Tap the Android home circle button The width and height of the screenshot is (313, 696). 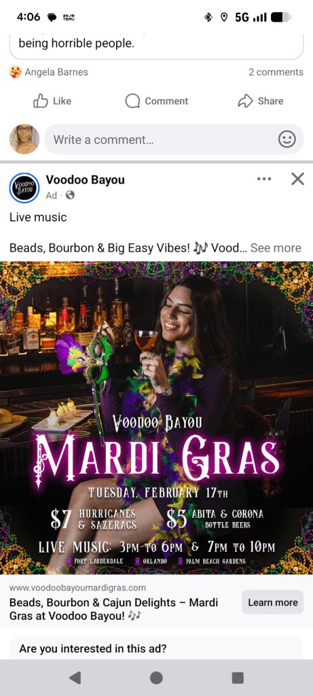pos(156,678)
